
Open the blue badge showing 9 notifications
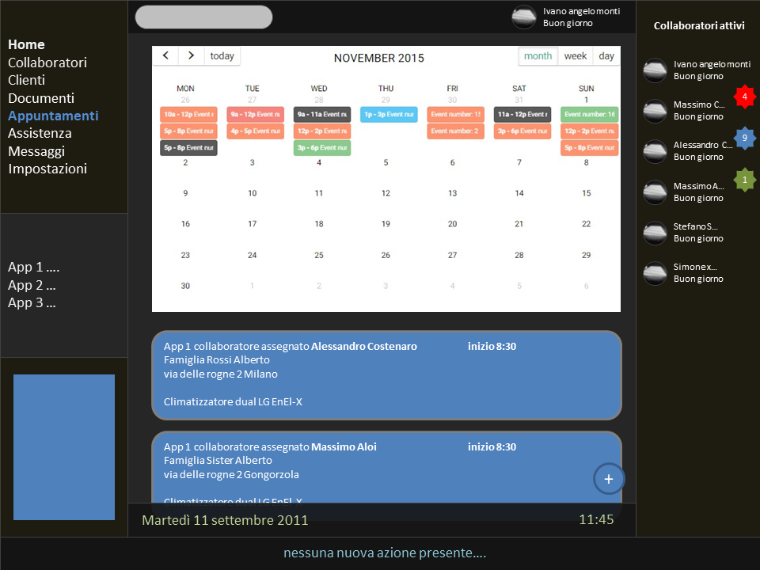pyautogui.click(x=745, y=138)
